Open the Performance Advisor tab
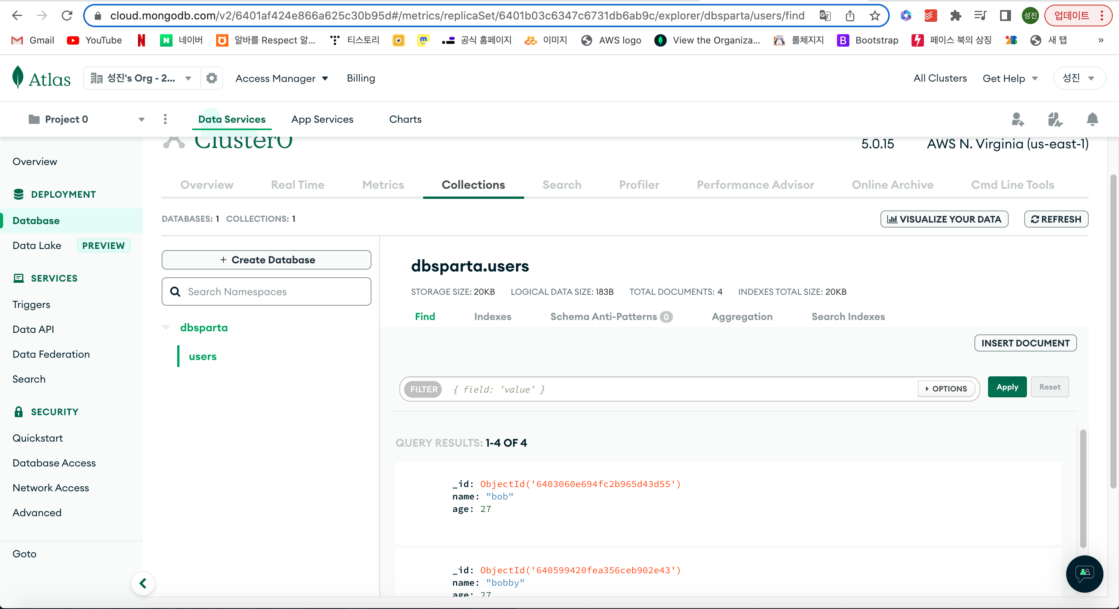This screenshot has width=1119, height=609. (755, 184)
